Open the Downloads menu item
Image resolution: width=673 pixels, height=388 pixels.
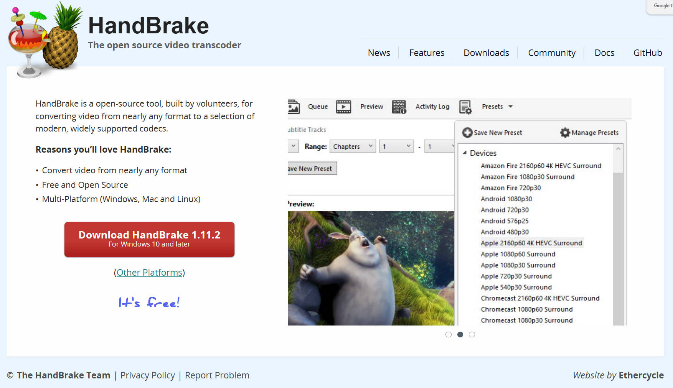coord(486,53)
